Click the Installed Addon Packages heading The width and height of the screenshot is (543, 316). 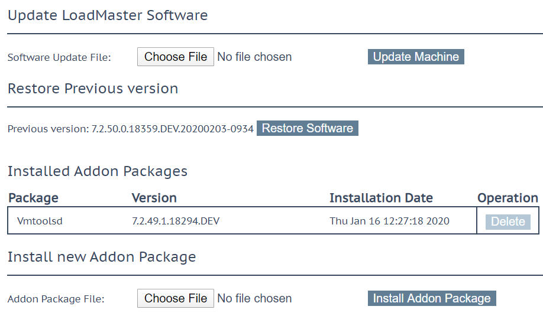pyautogui.click(x=98, y=171)
